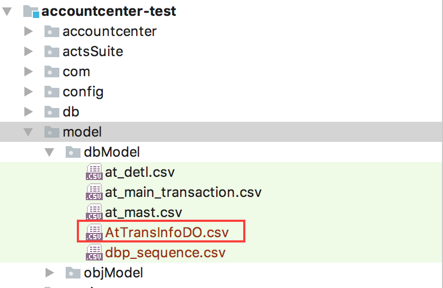Viewport: 443px width, 288px height.
Task: Click the CSV icon of AtTransInfoDO.csv
Action: tap(94, 232)
